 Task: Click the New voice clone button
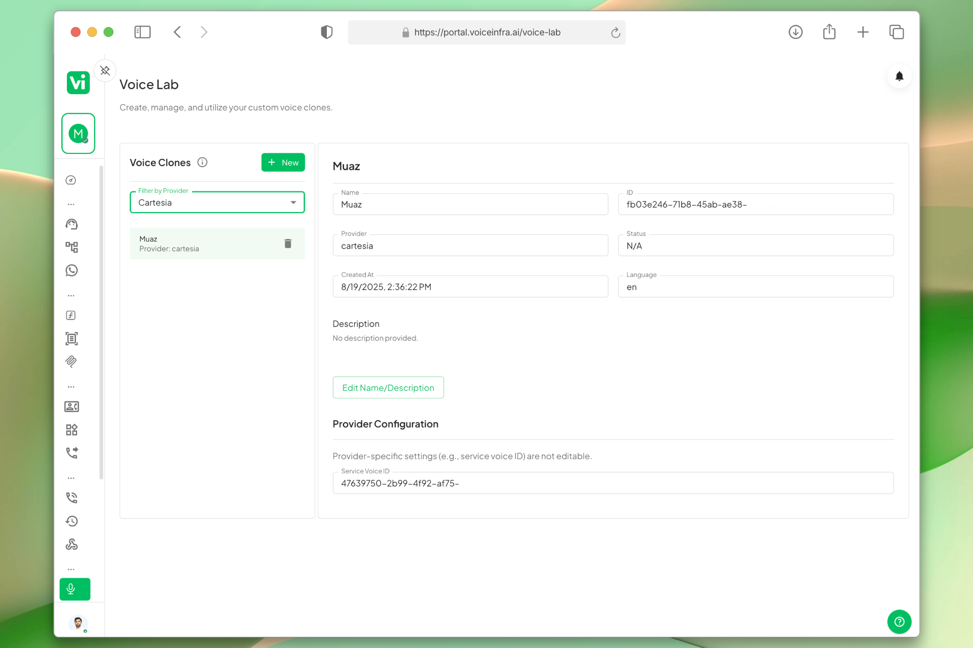283,162
